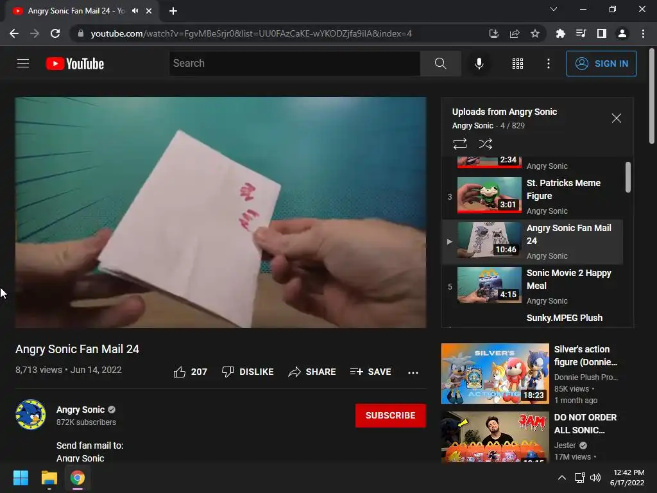Click Chrome icon in taskbar

pos(78,478)
